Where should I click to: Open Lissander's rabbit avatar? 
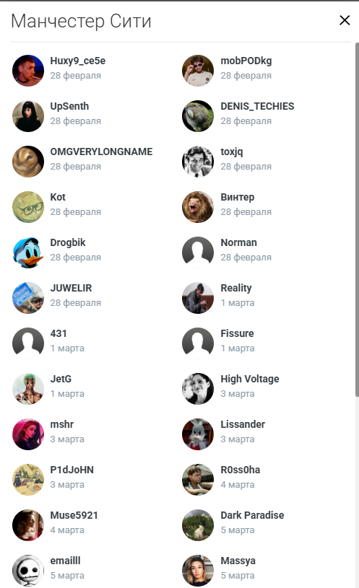point(198,434)
